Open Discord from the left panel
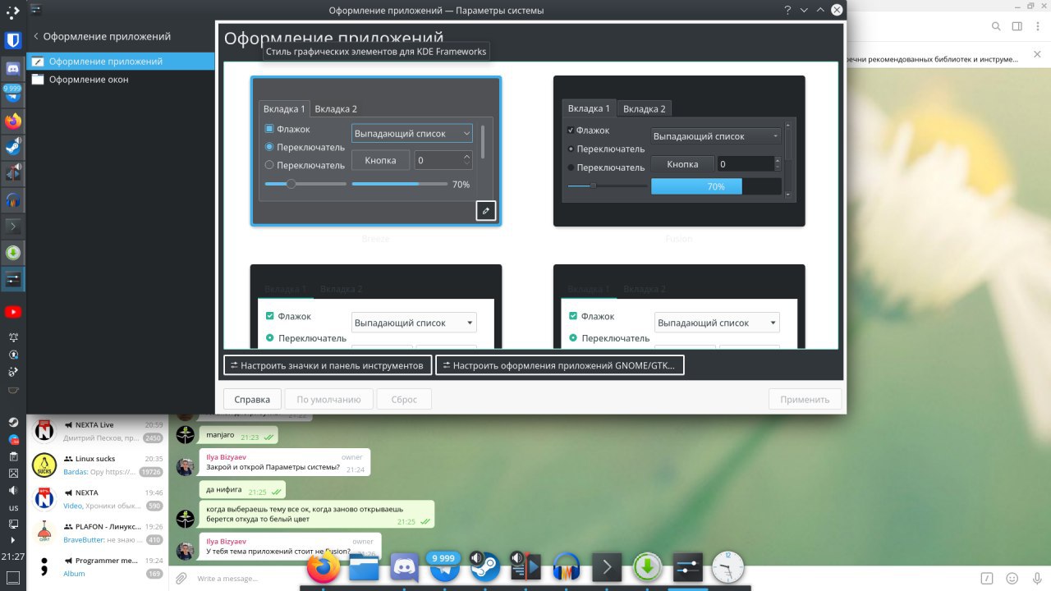 [13, 68]
